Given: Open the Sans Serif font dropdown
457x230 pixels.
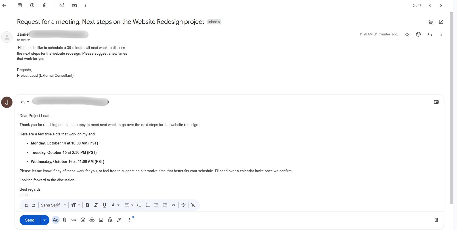Looking at the screenshot, I should coord(53,205).
